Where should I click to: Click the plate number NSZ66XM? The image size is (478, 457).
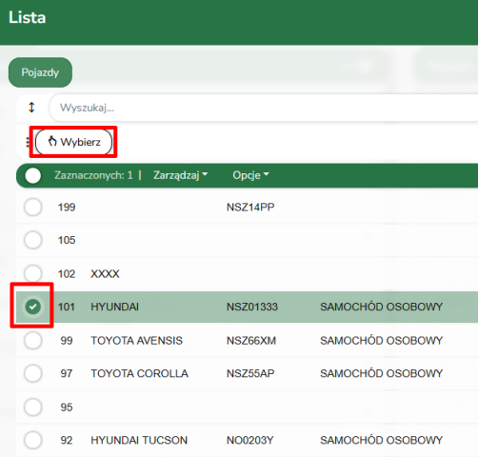[251, 341]
